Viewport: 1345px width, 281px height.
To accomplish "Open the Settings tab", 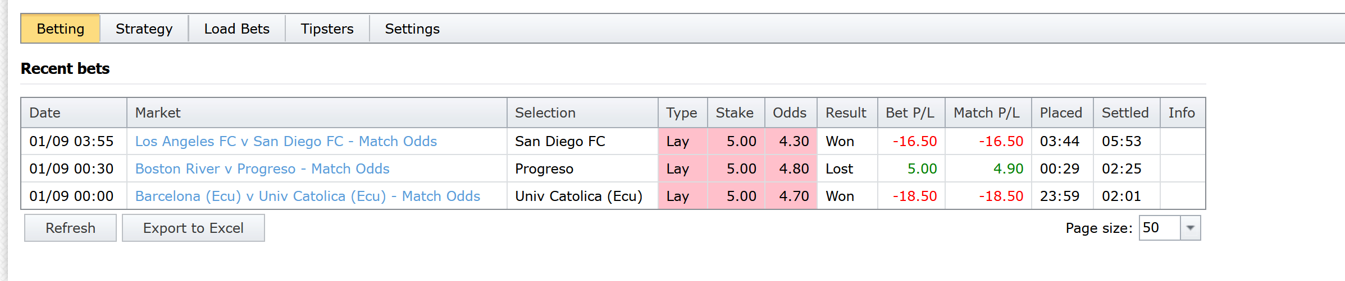I will click(412, 29).
